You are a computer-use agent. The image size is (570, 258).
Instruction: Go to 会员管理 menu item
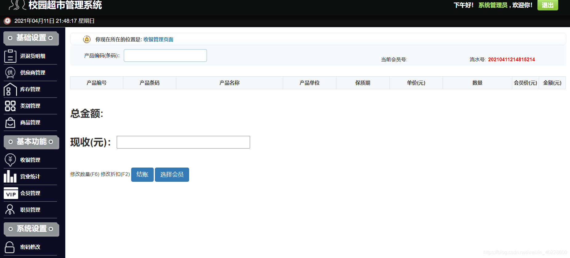pos(30,193)
